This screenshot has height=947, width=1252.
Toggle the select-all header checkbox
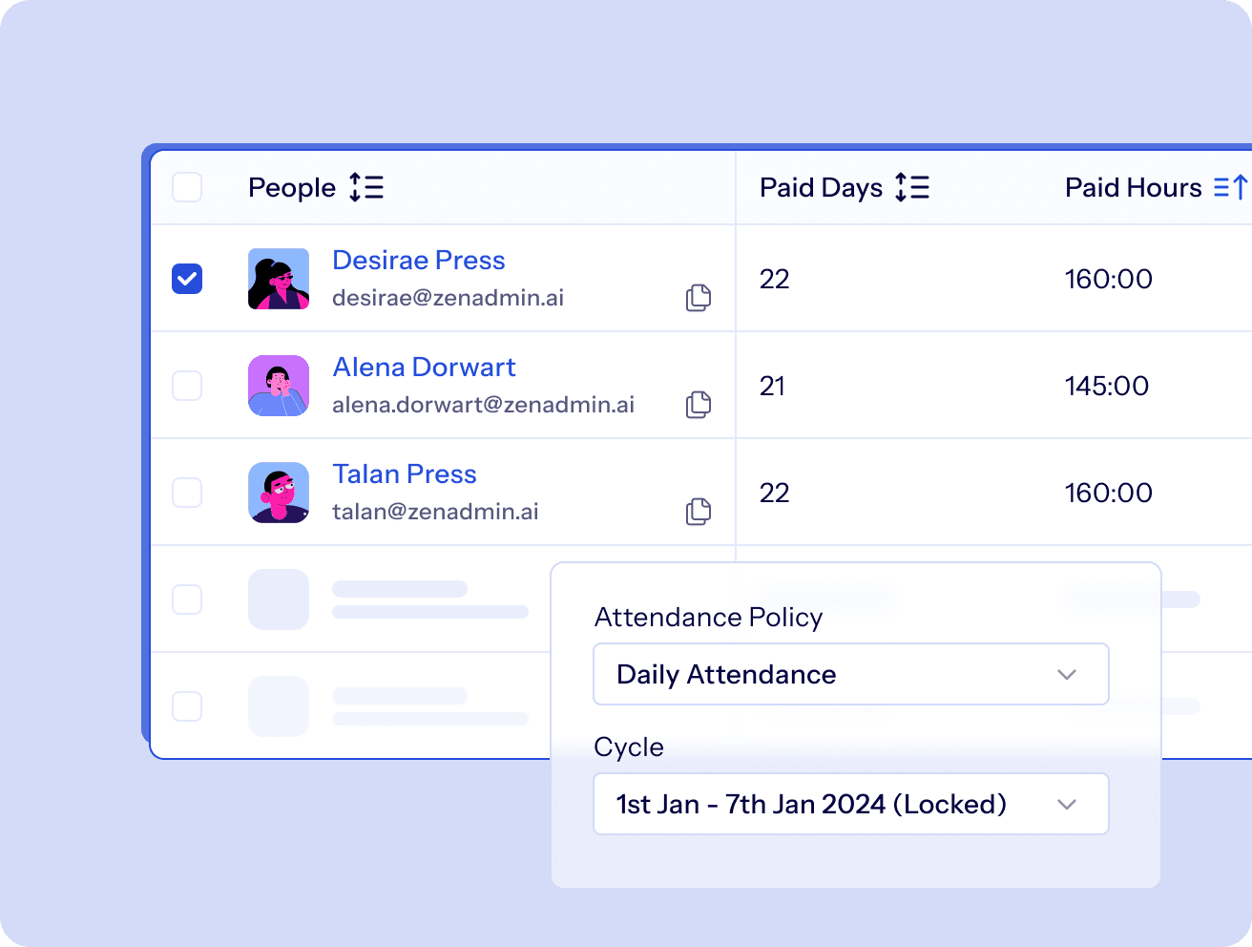pos(187,187)
